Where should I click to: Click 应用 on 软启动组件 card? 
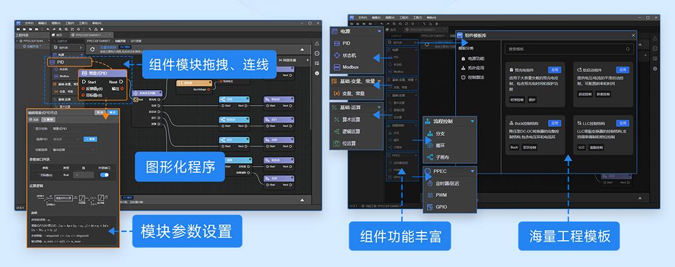tap(622, 70)
